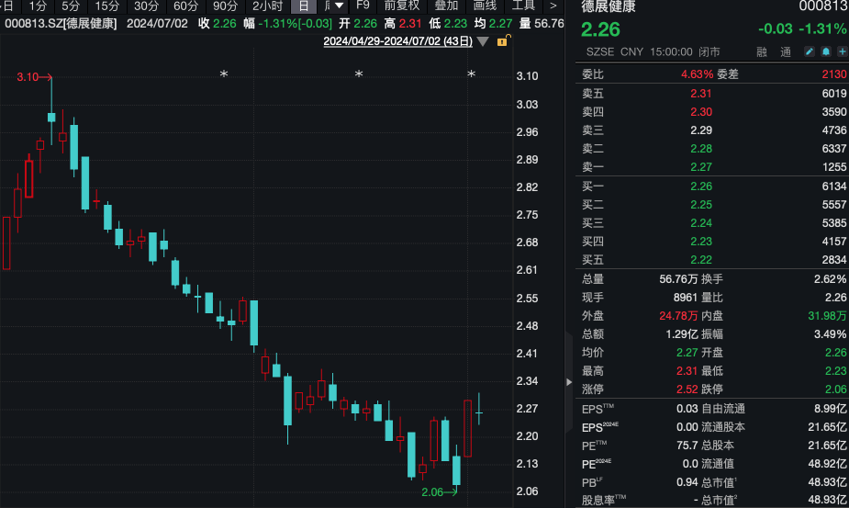Viewport: 849px width, 508px height.
Task: Click the 通 stock connect indicator
Action: coord(786,52)
